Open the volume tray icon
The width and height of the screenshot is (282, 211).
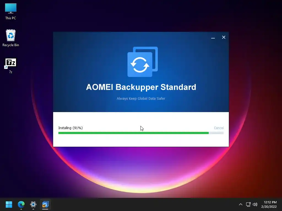[x=255, y=204]
